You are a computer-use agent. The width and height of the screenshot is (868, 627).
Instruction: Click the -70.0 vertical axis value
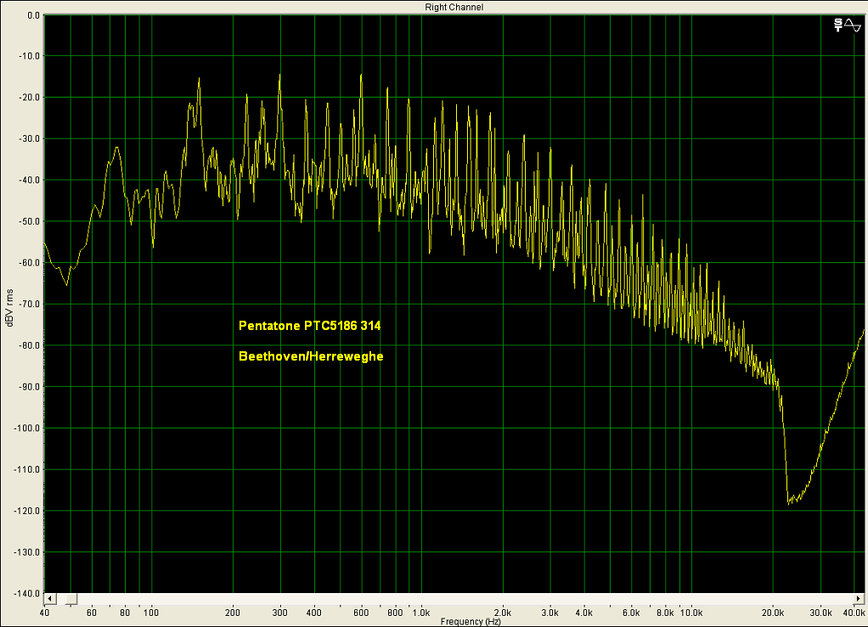[30, 304]
